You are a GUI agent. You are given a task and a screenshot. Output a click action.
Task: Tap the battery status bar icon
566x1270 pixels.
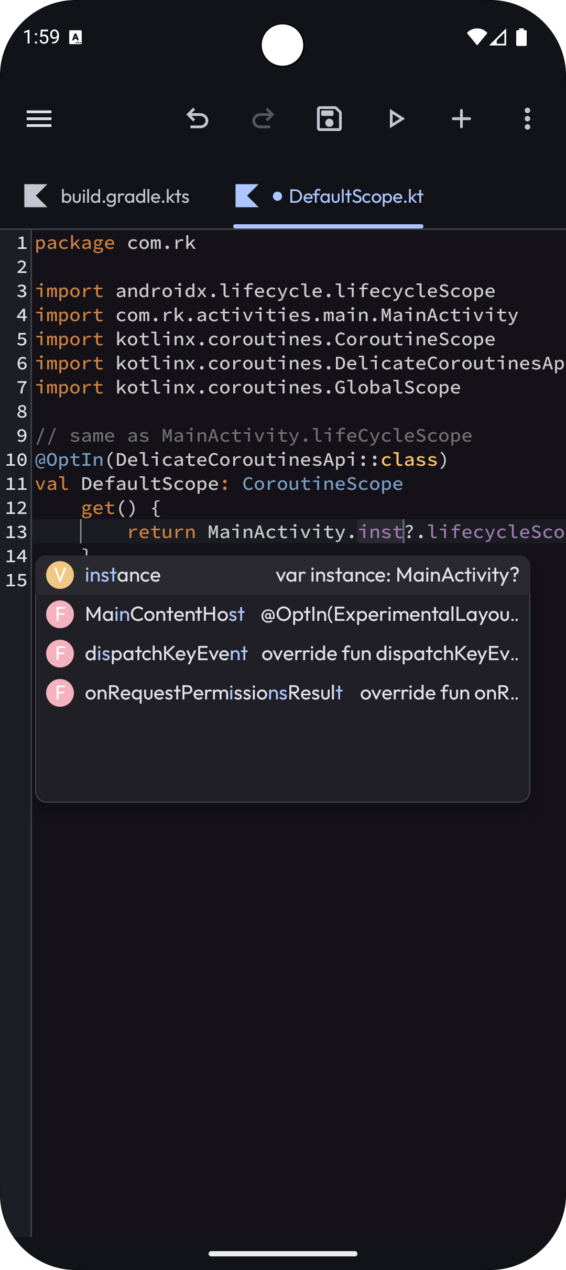pyautogui.click(x=521, y=37)
